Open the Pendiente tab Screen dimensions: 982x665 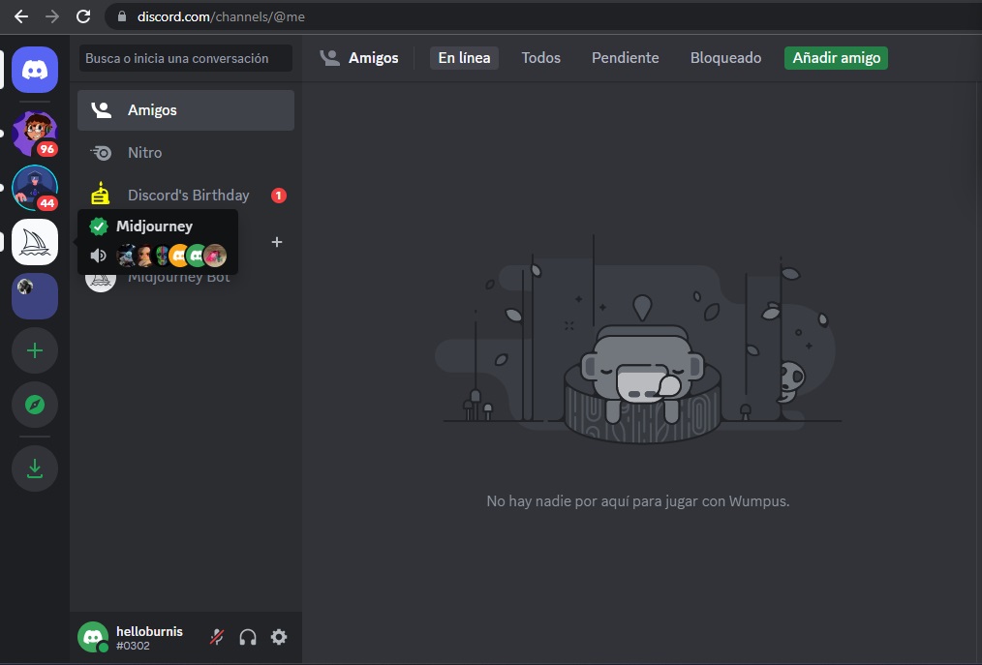pos(625,58)
